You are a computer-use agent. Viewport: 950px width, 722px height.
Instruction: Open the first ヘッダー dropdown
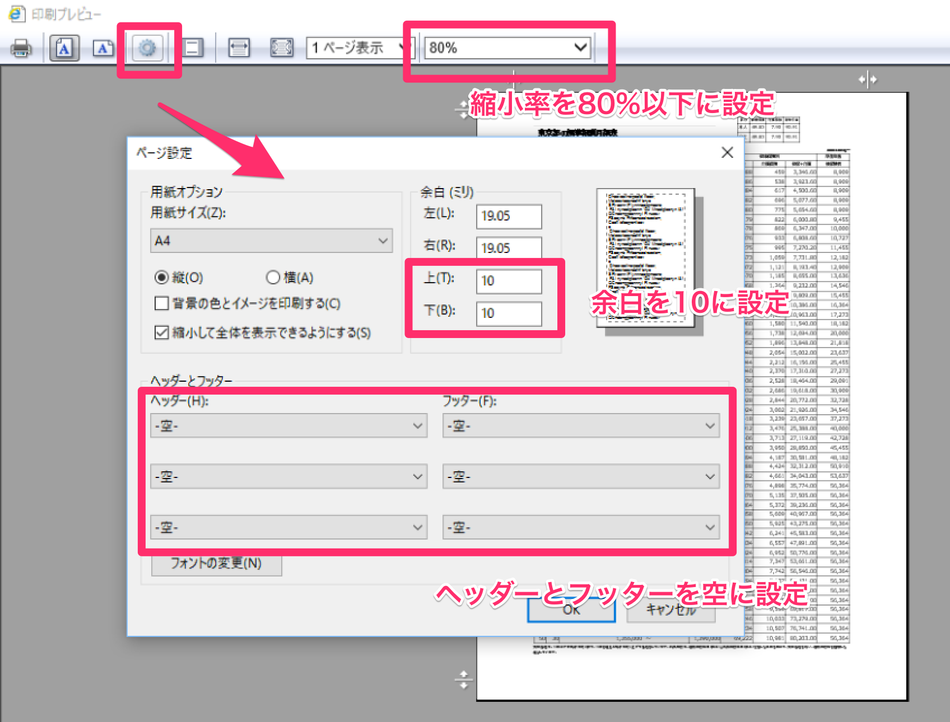(288, 426)
